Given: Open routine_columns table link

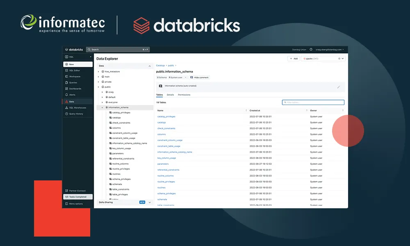Looking at the screenshot, I should tap(165, 175).
